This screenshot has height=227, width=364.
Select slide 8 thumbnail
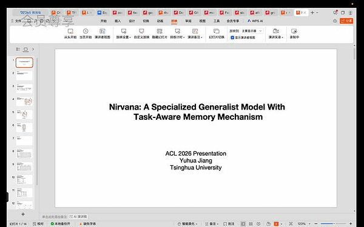[24, 154]
